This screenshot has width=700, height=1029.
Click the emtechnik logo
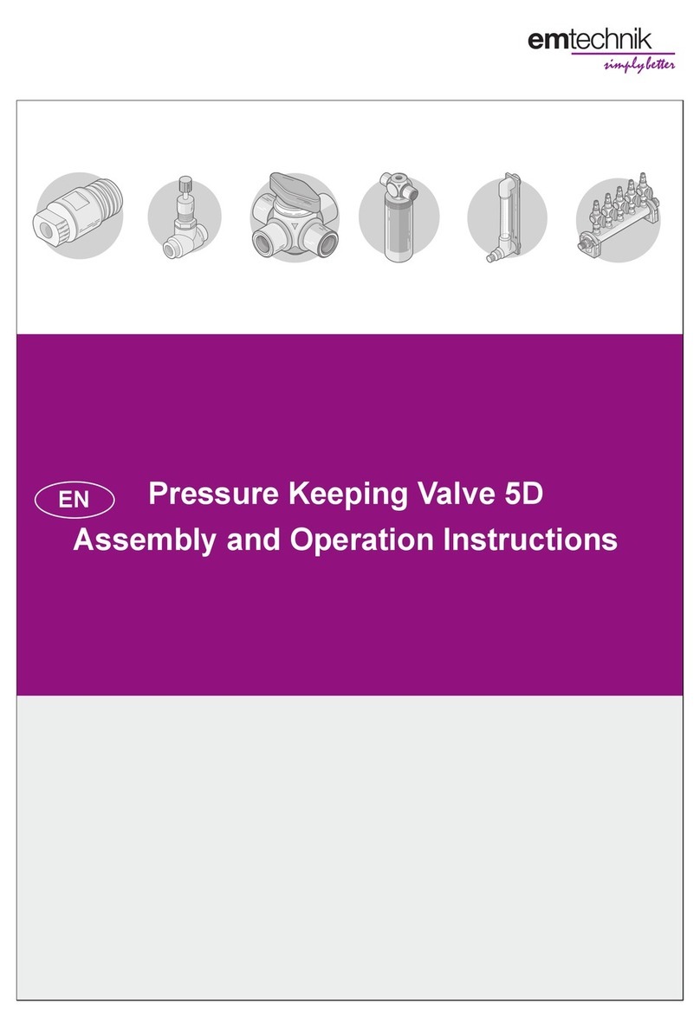(590, 39)
